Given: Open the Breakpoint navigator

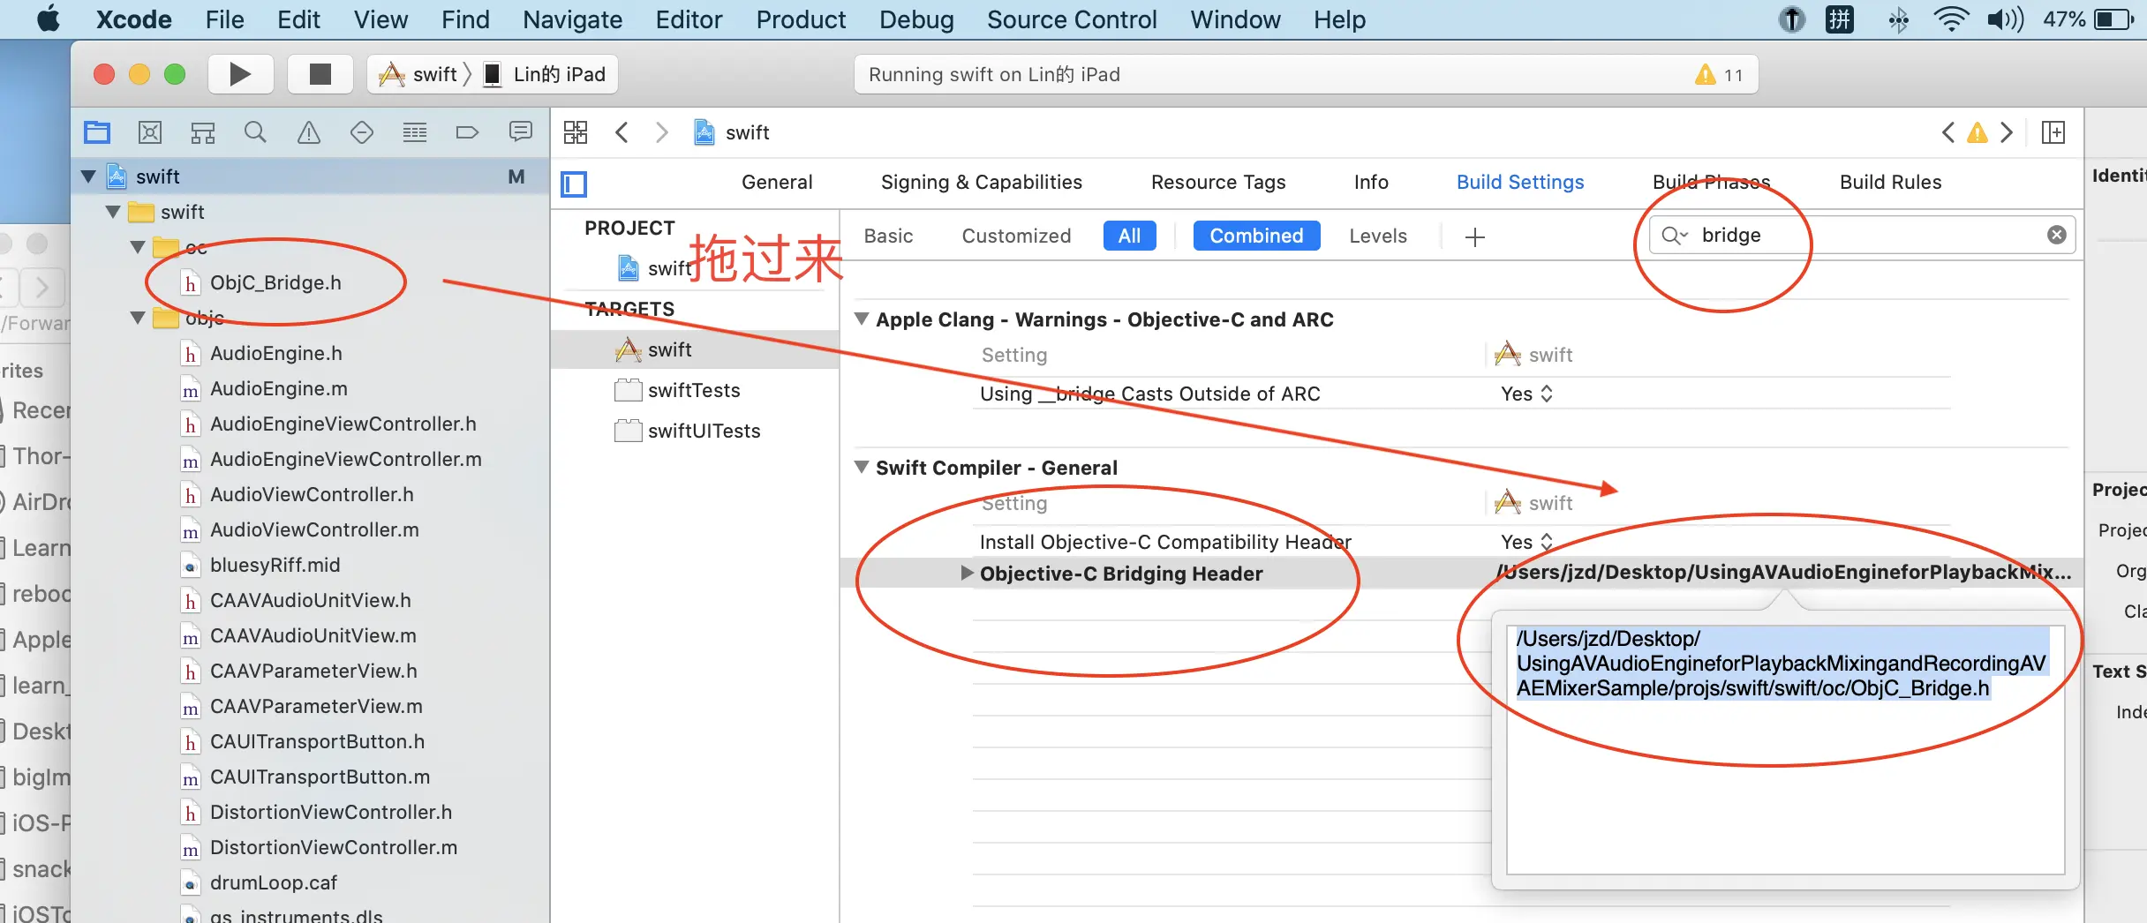Looking at the screenshot, I should click(467, 132).
